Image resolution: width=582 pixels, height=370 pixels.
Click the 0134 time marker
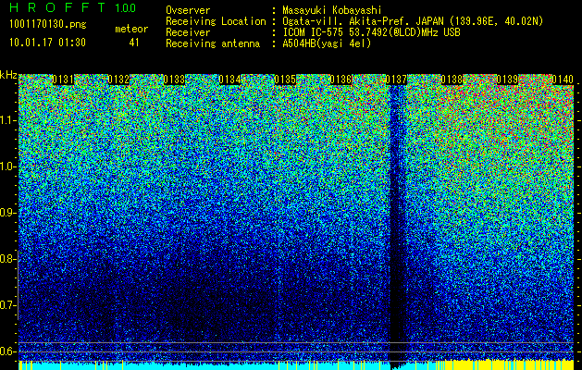click(229, 80)
